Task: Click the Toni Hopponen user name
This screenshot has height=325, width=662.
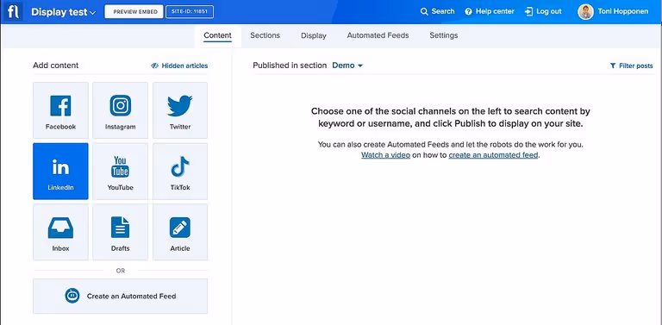Action: [x=622, y=11]
